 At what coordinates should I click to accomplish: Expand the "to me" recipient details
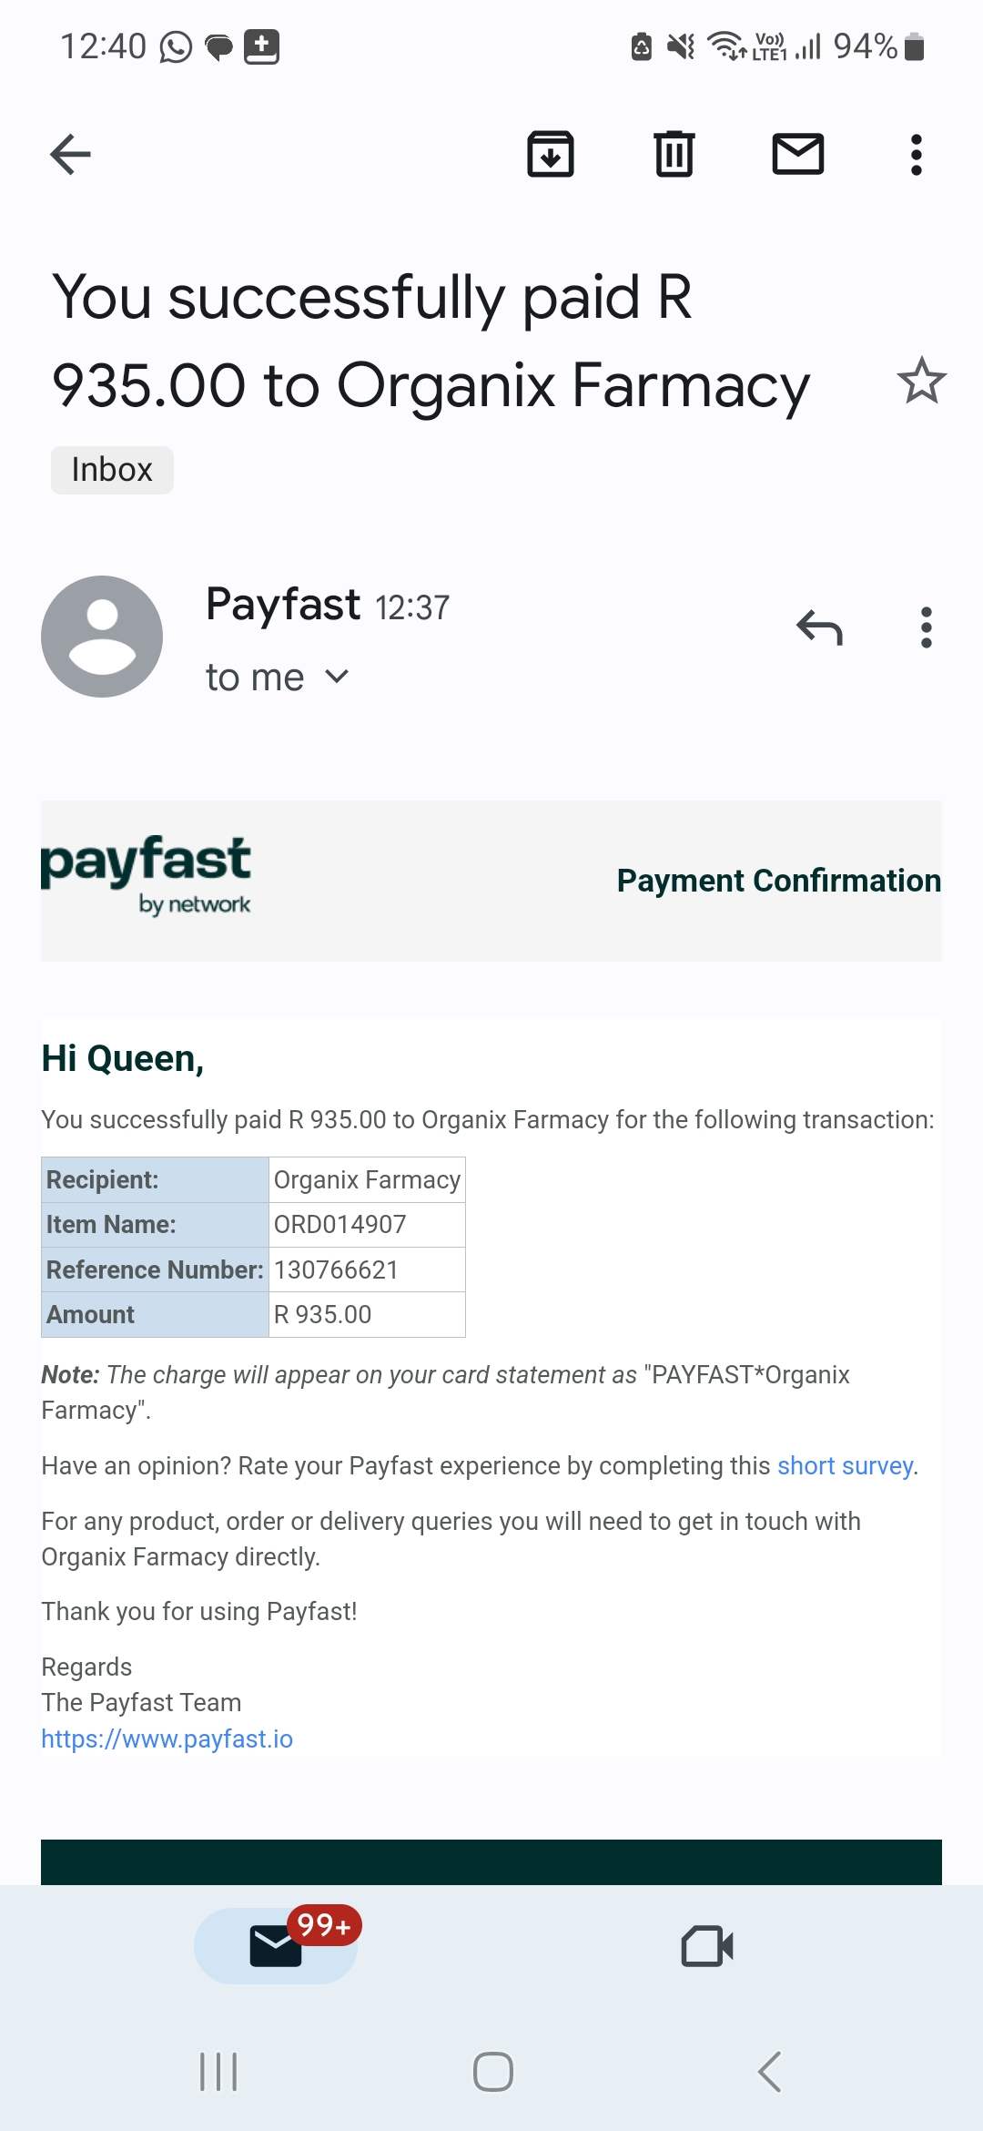click(277, 677)
